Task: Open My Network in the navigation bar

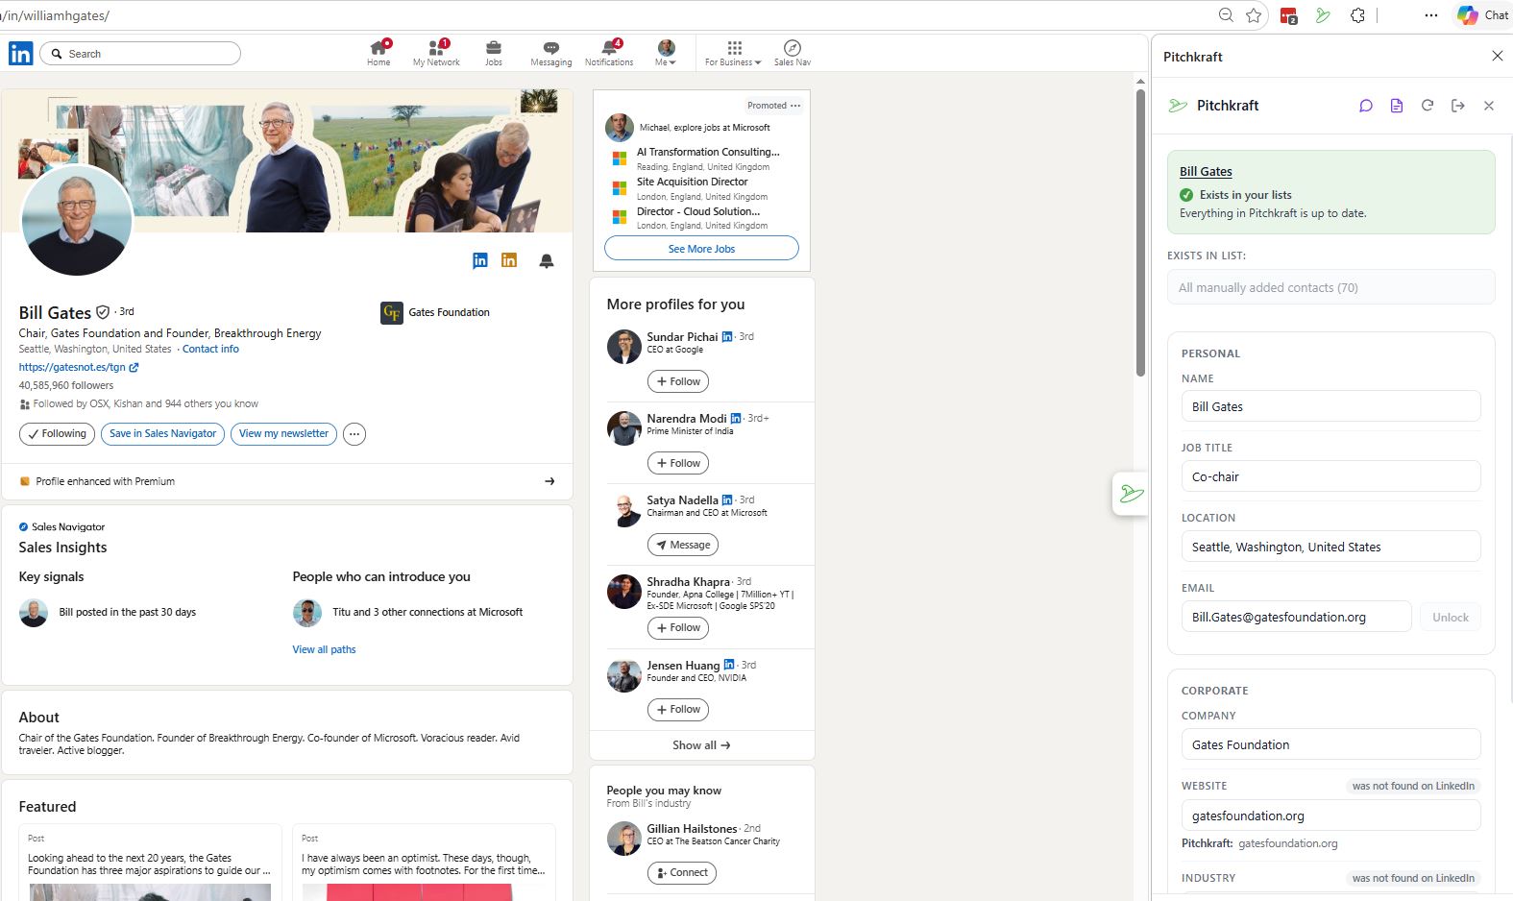Action: click(436, 53)
